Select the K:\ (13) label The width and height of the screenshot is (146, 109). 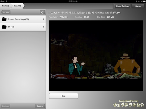[11, 27]
